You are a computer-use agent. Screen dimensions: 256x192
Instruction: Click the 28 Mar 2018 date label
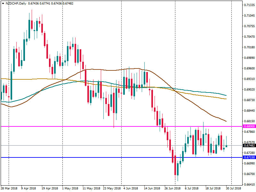9,188
